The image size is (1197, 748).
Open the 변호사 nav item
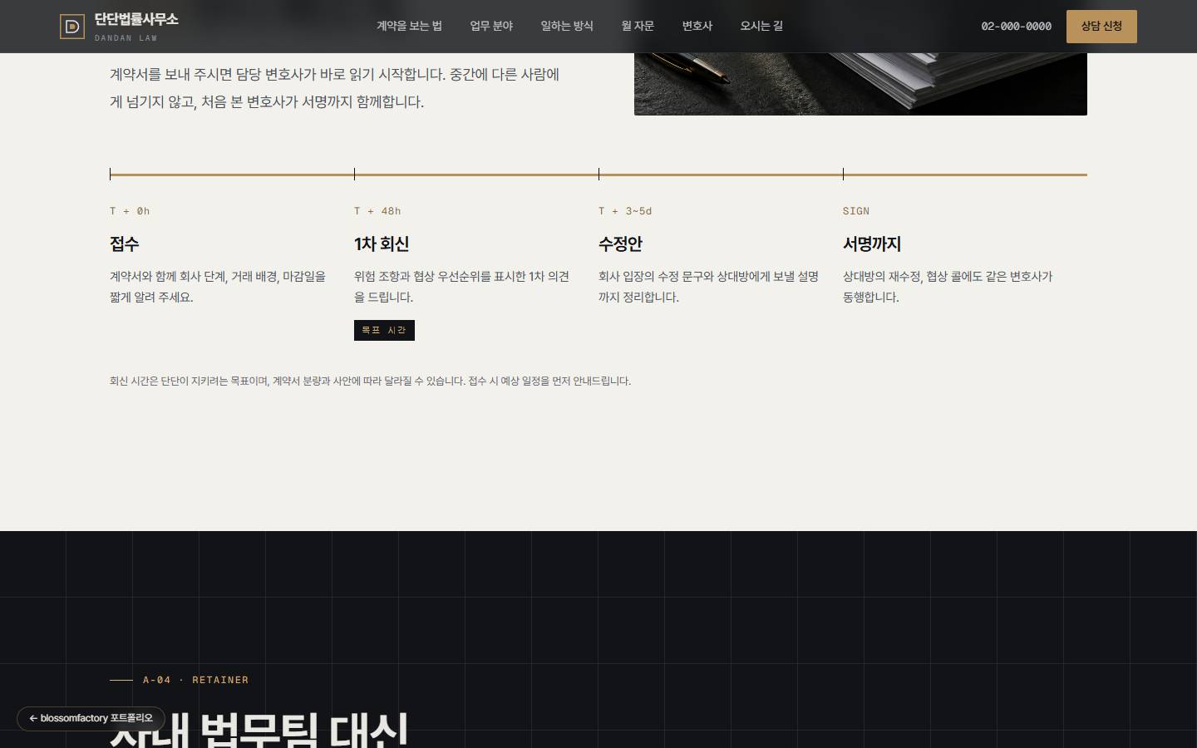[697, 26]
